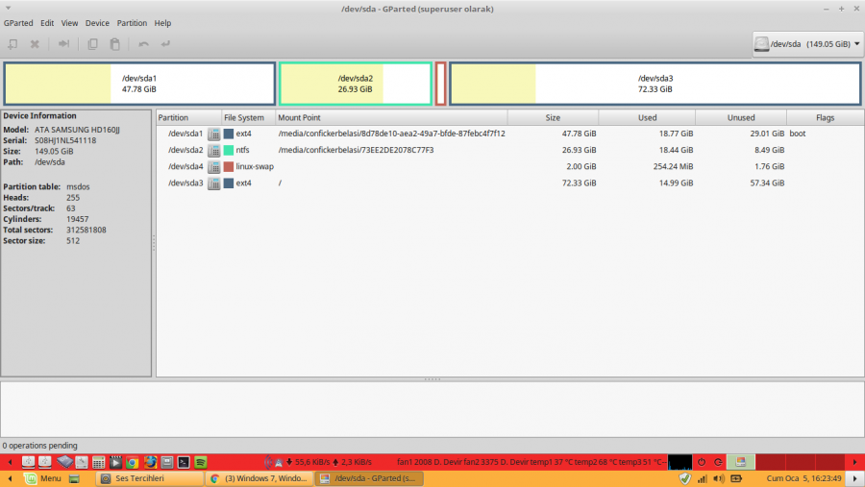Image resolution: width=865 pixels, height=487 pixels.
Task: Open the Terminal launcher in red panel
Action: click(x=184, y=462)
